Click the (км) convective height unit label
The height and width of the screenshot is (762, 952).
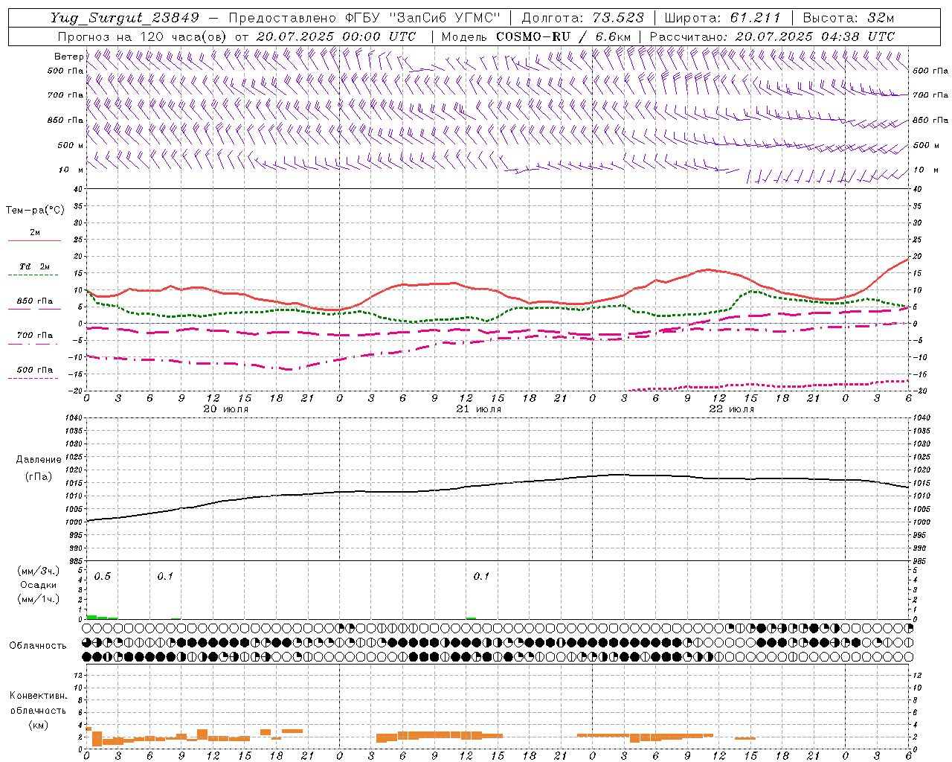39,725
